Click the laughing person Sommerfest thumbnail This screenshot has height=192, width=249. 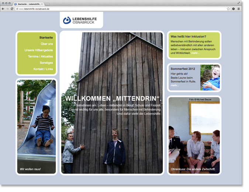pos(210,78)
